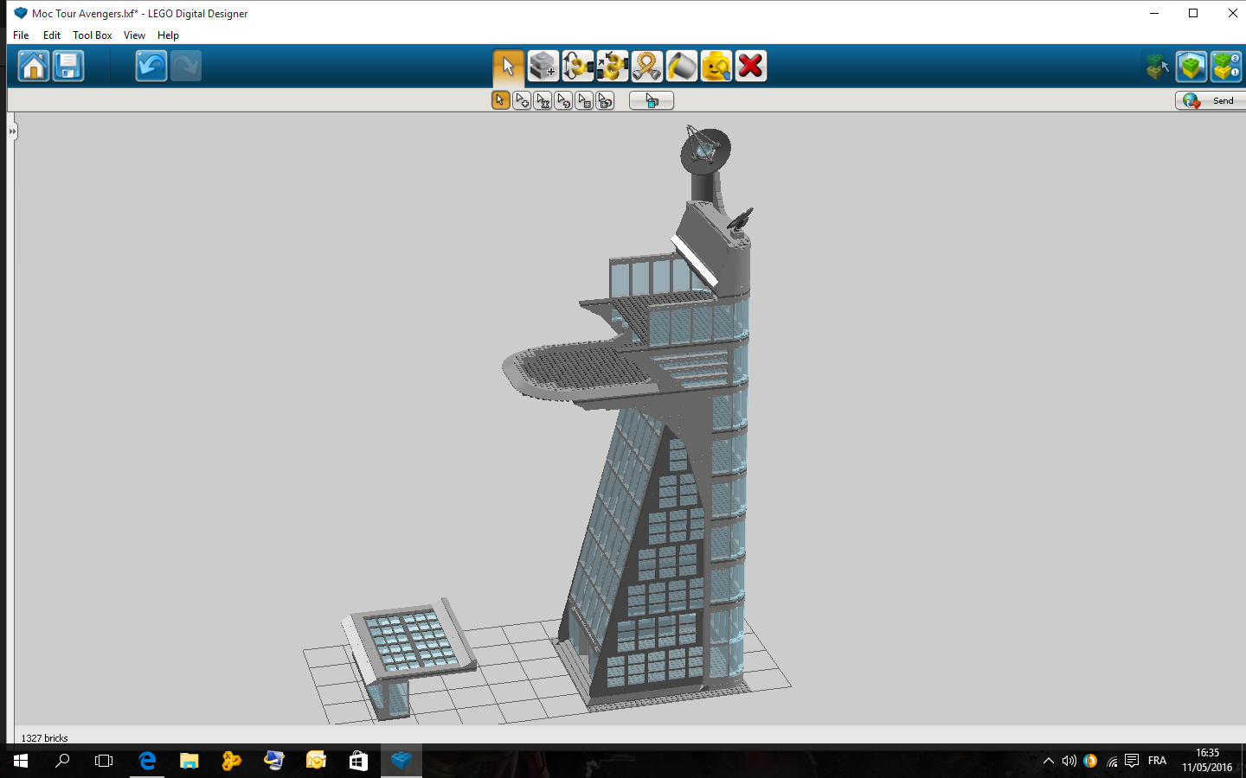Choose the Hinge Align tool
The height and width of the screenshot is (778, 1246).
coord(612,66)
